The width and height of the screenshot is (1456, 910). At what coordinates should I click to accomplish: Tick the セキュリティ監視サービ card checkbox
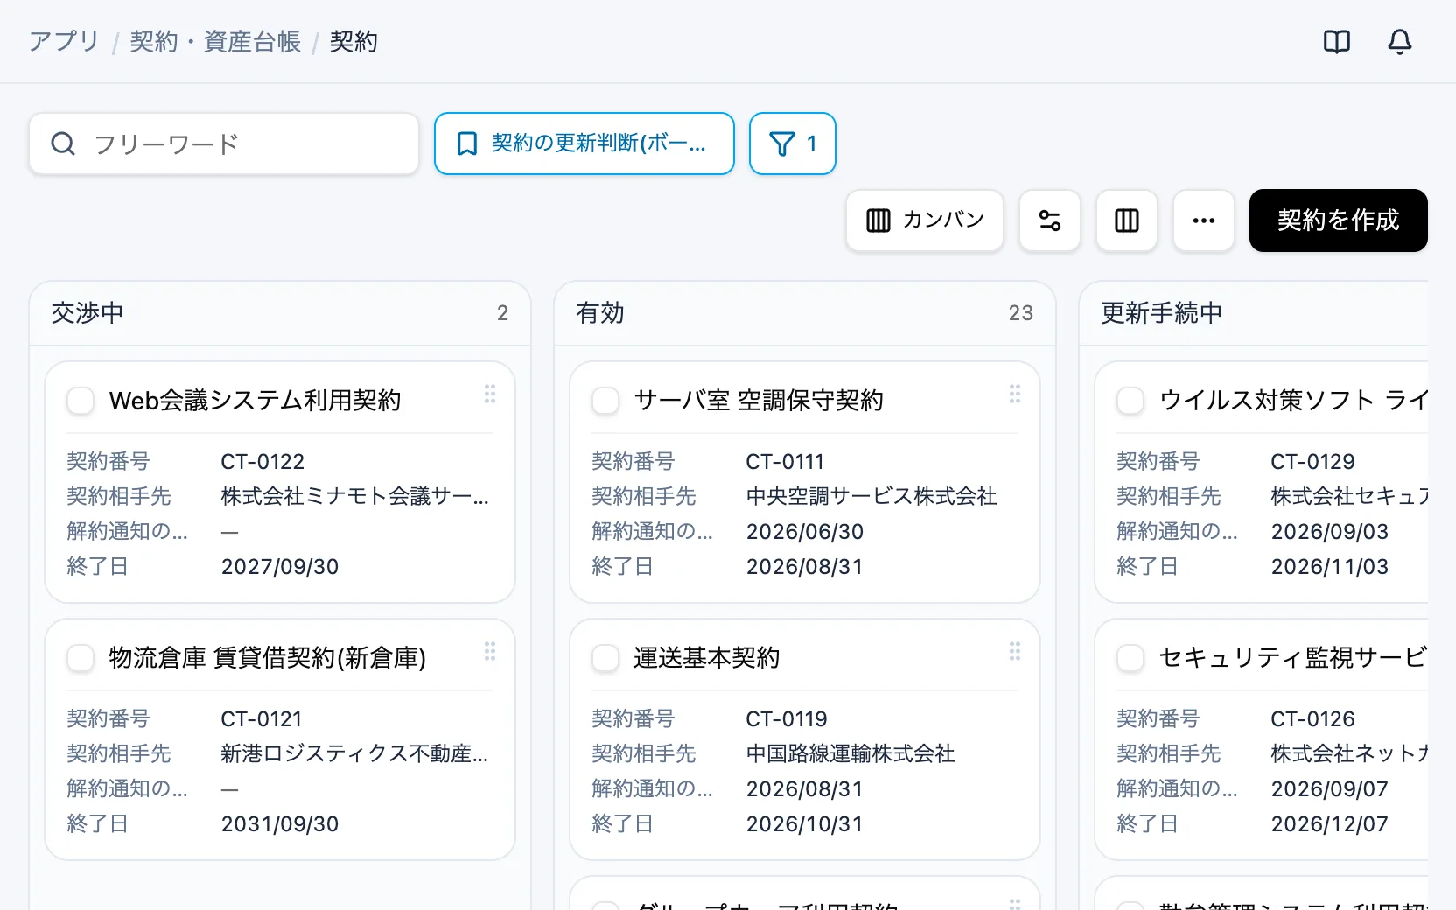[x=1130, y=658]
